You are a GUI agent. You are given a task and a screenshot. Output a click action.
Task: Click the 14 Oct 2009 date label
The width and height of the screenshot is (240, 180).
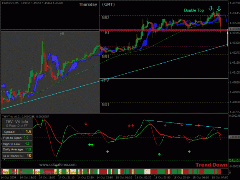pyautogui.click(x=8, y=178)
